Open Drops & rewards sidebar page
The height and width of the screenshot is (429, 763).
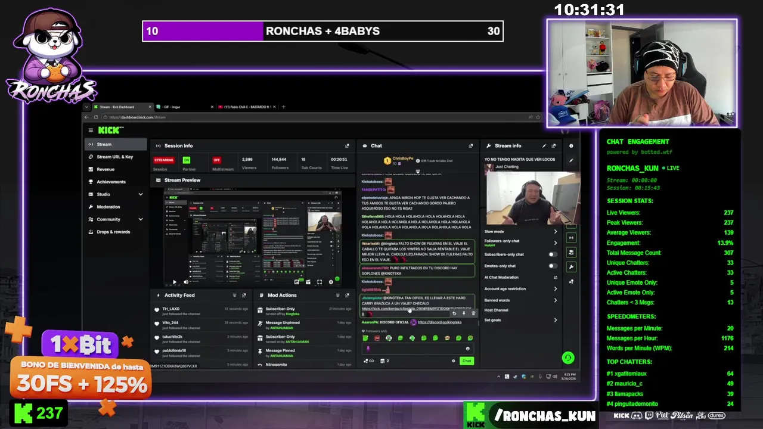[x=115, y=232]
